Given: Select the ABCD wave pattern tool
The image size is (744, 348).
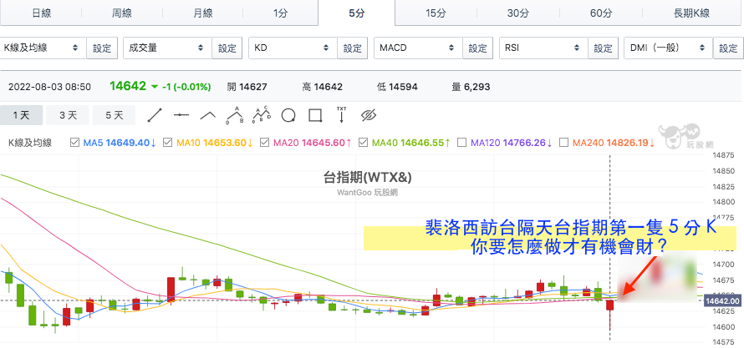Looking at the screenshot, I should click(262, 114).
